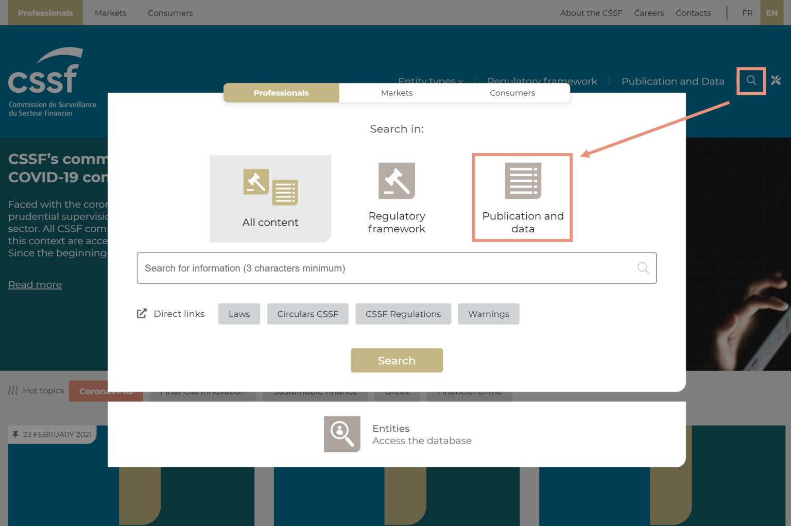Click the Entities database magnifier icon
Image resolution: width=791 pixels, height=526 pixels.
(342, 434)
